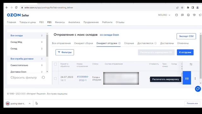The height and width of the screenshot is (114, 202).
Task: Click the OZON Seller logo
Action: [x=18, y=15]
